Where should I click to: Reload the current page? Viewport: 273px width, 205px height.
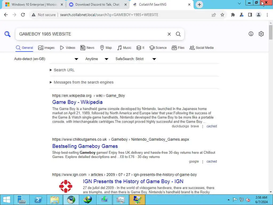[23, 15]
